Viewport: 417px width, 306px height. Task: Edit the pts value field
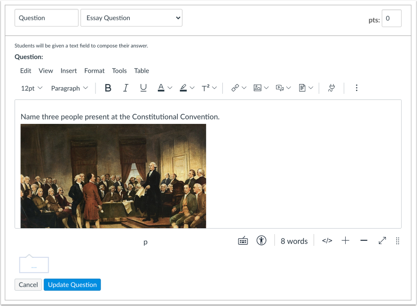pyautogui.click(x=392, y=19)
